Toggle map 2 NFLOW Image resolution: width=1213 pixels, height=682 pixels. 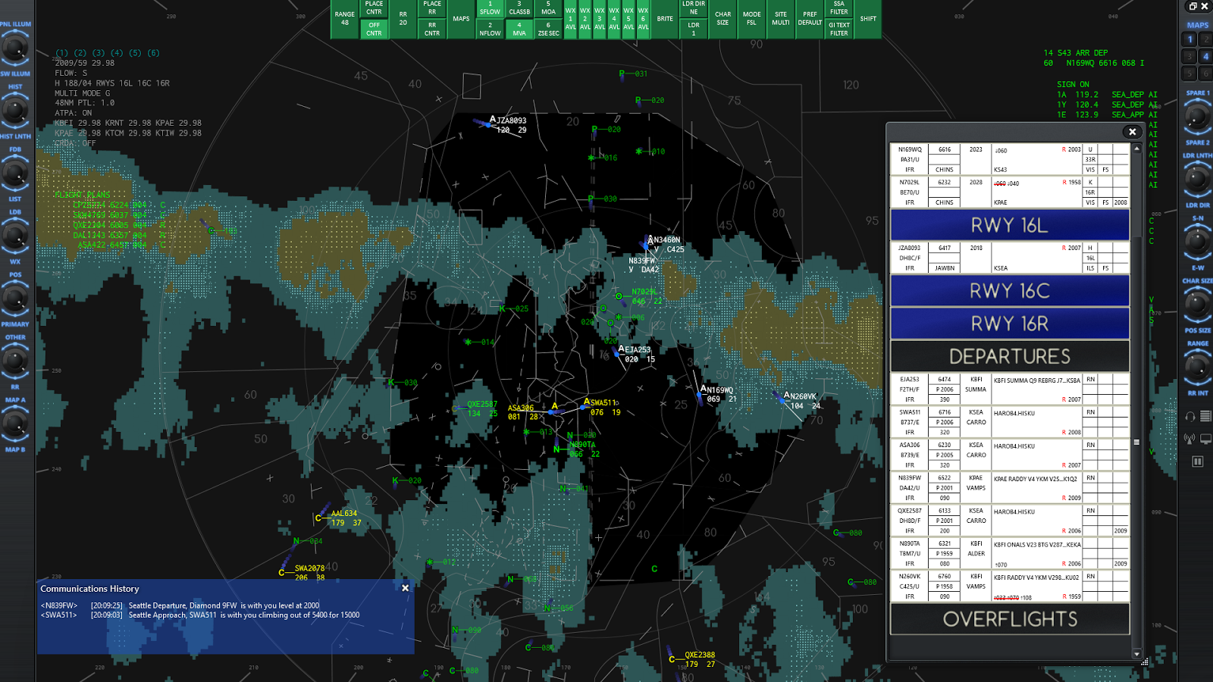(490, 29)
